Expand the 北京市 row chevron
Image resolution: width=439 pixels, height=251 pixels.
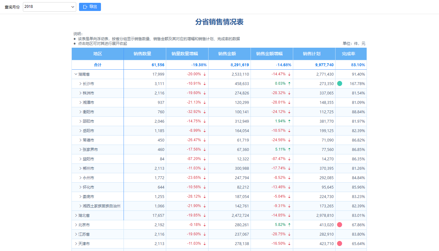point(76,225)
